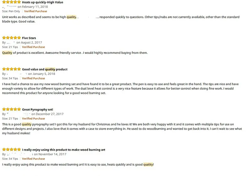Screen dimensions: 251x176
Task: Click Verified Purchase on November 14, 2017 review
Action: 34,159
